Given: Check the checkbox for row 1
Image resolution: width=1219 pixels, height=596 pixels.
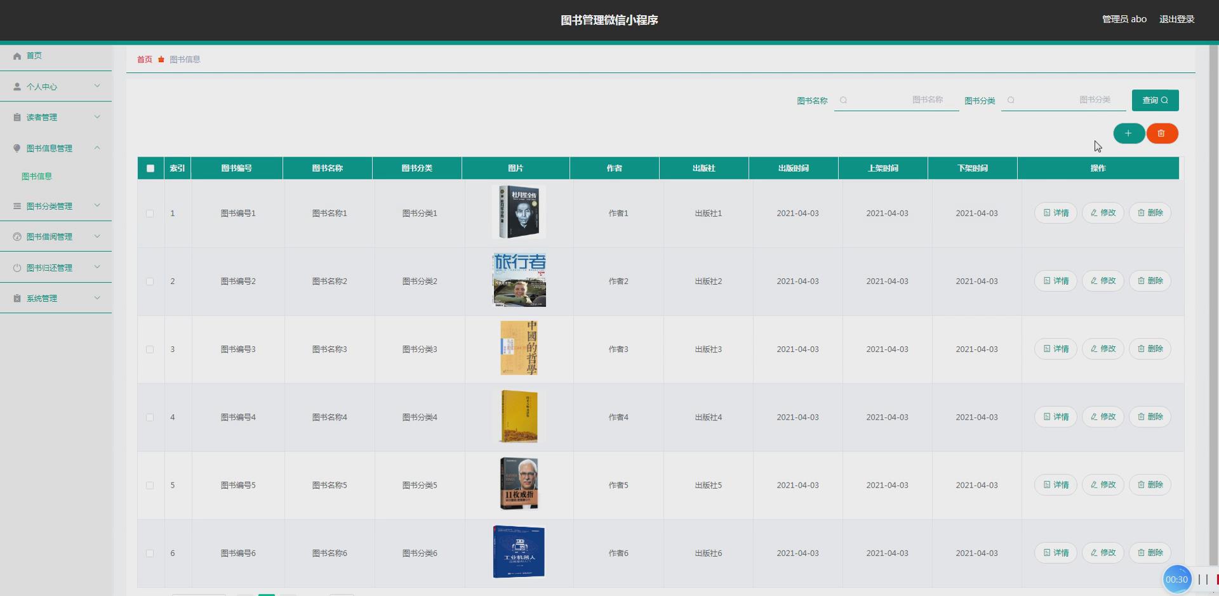Looking at the screenshot, I should (150, 214).
